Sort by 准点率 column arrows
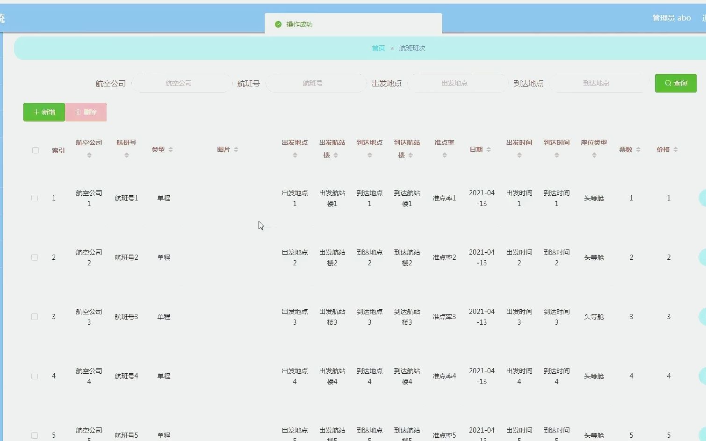This screenshot has height=441, width=706. [445, 155]
